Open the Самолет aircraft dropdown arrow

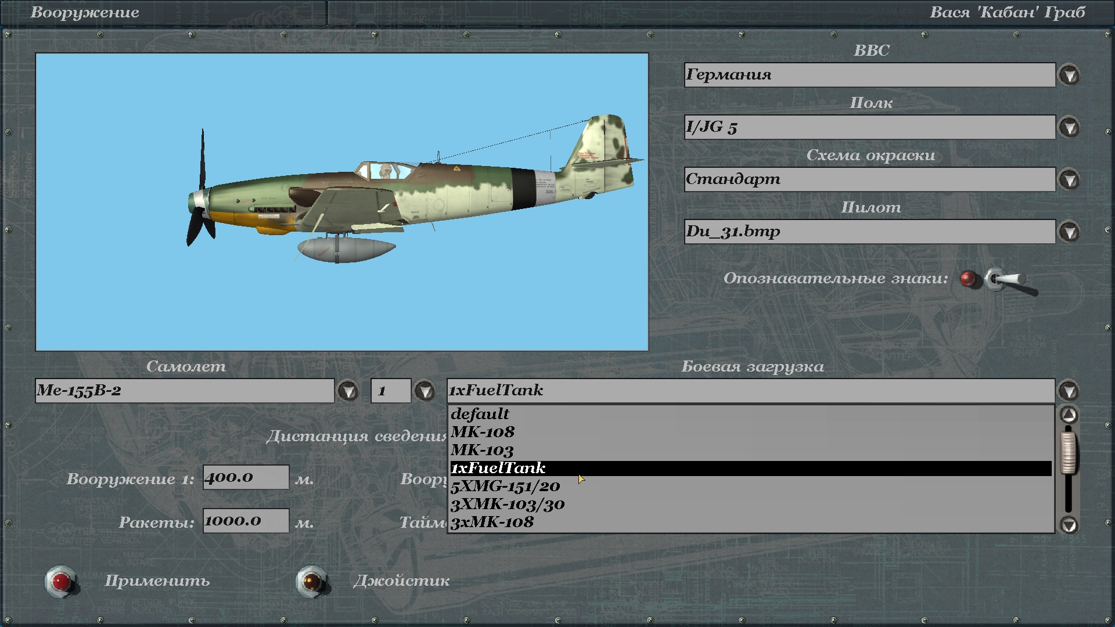point(348,391)
